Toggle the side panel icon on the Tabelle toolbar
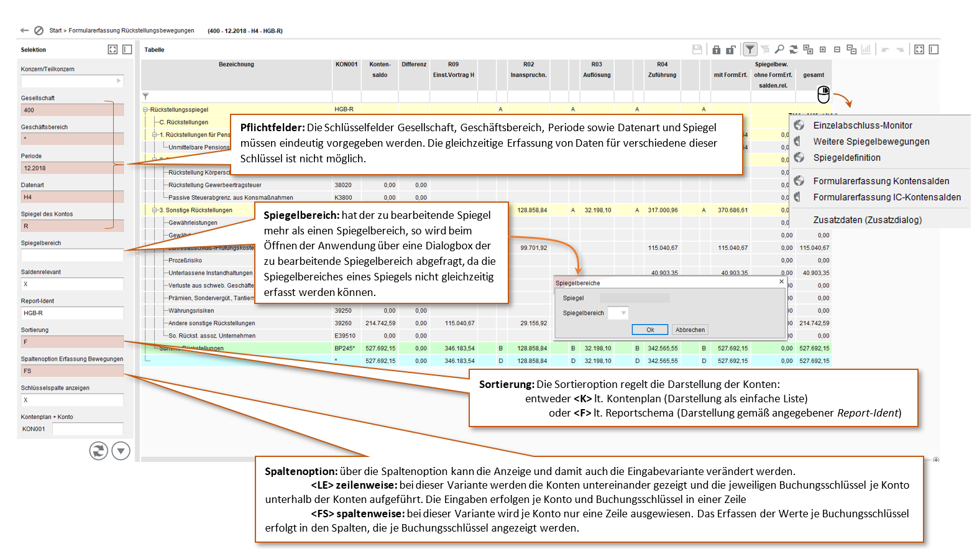Image resolution: width=977 pixels, height=549 pixels. [933, 49]
